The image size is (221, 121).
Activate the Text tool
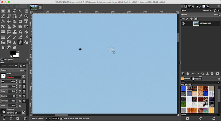[x=20, y=32]
